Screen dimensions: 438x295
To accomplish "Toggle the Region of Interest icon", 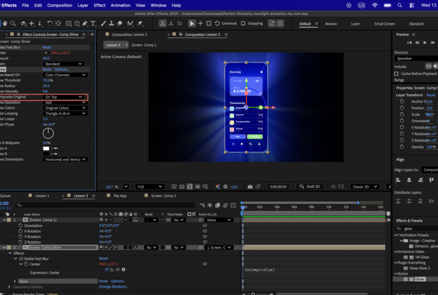I will tap(198, 186).
